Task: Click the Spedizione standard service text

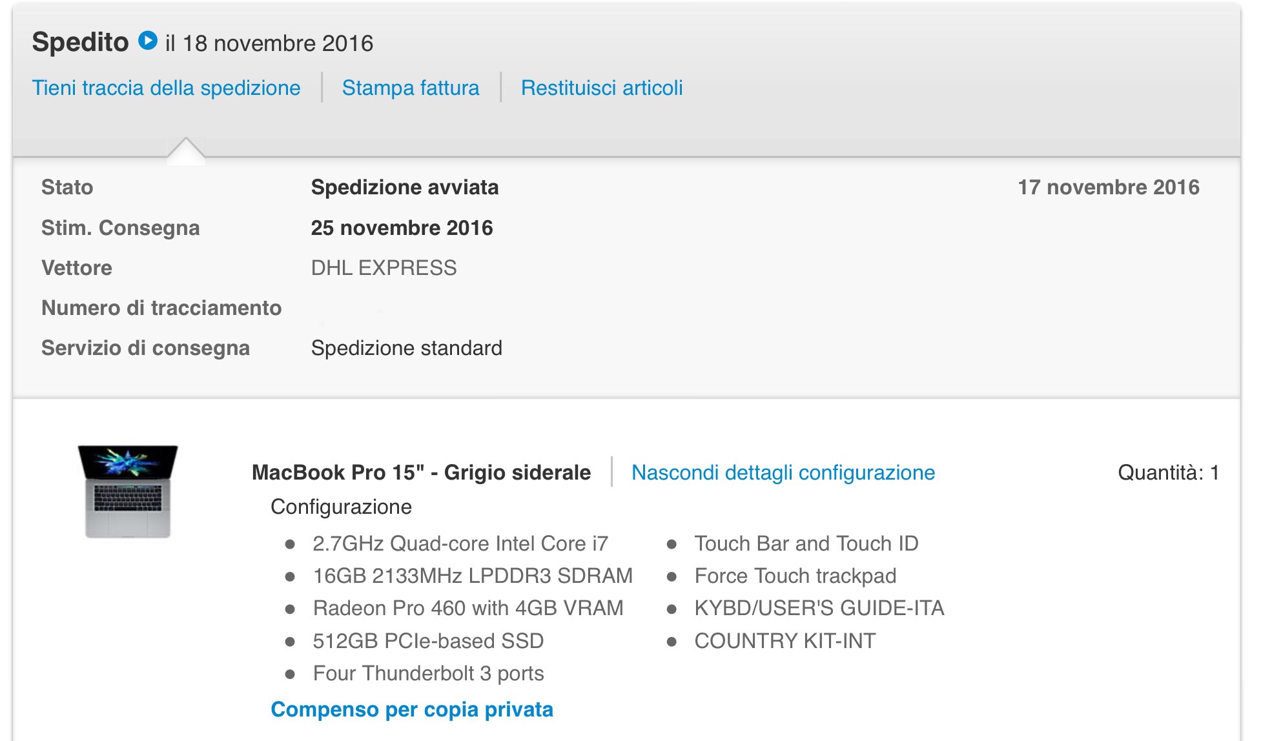Action: (407, 348)
